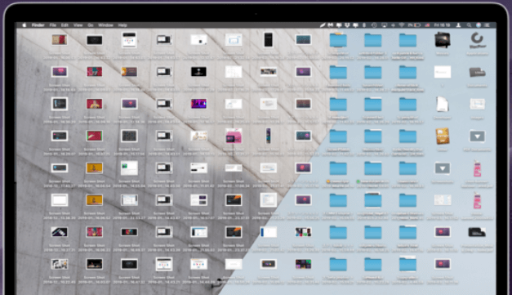Click the battery status icon

416,25
